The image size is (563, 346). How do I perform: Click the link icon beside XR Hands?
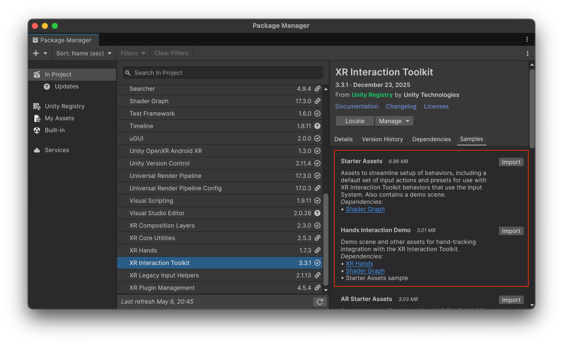coord(318,250)
